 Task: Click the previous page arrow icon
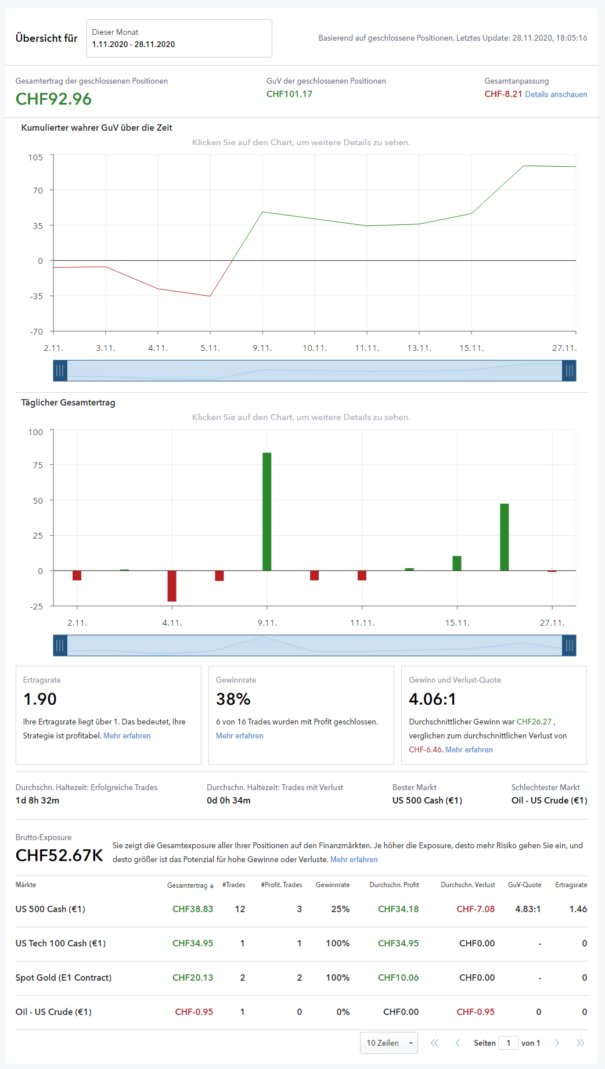tap(458, 1043)
